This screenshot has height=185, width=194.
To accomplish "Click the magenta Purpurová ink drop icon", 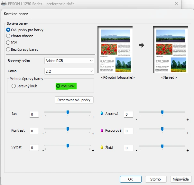I will (102, 131).
